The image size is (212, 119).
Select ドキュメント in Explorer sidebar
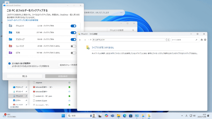coord(18,96)
